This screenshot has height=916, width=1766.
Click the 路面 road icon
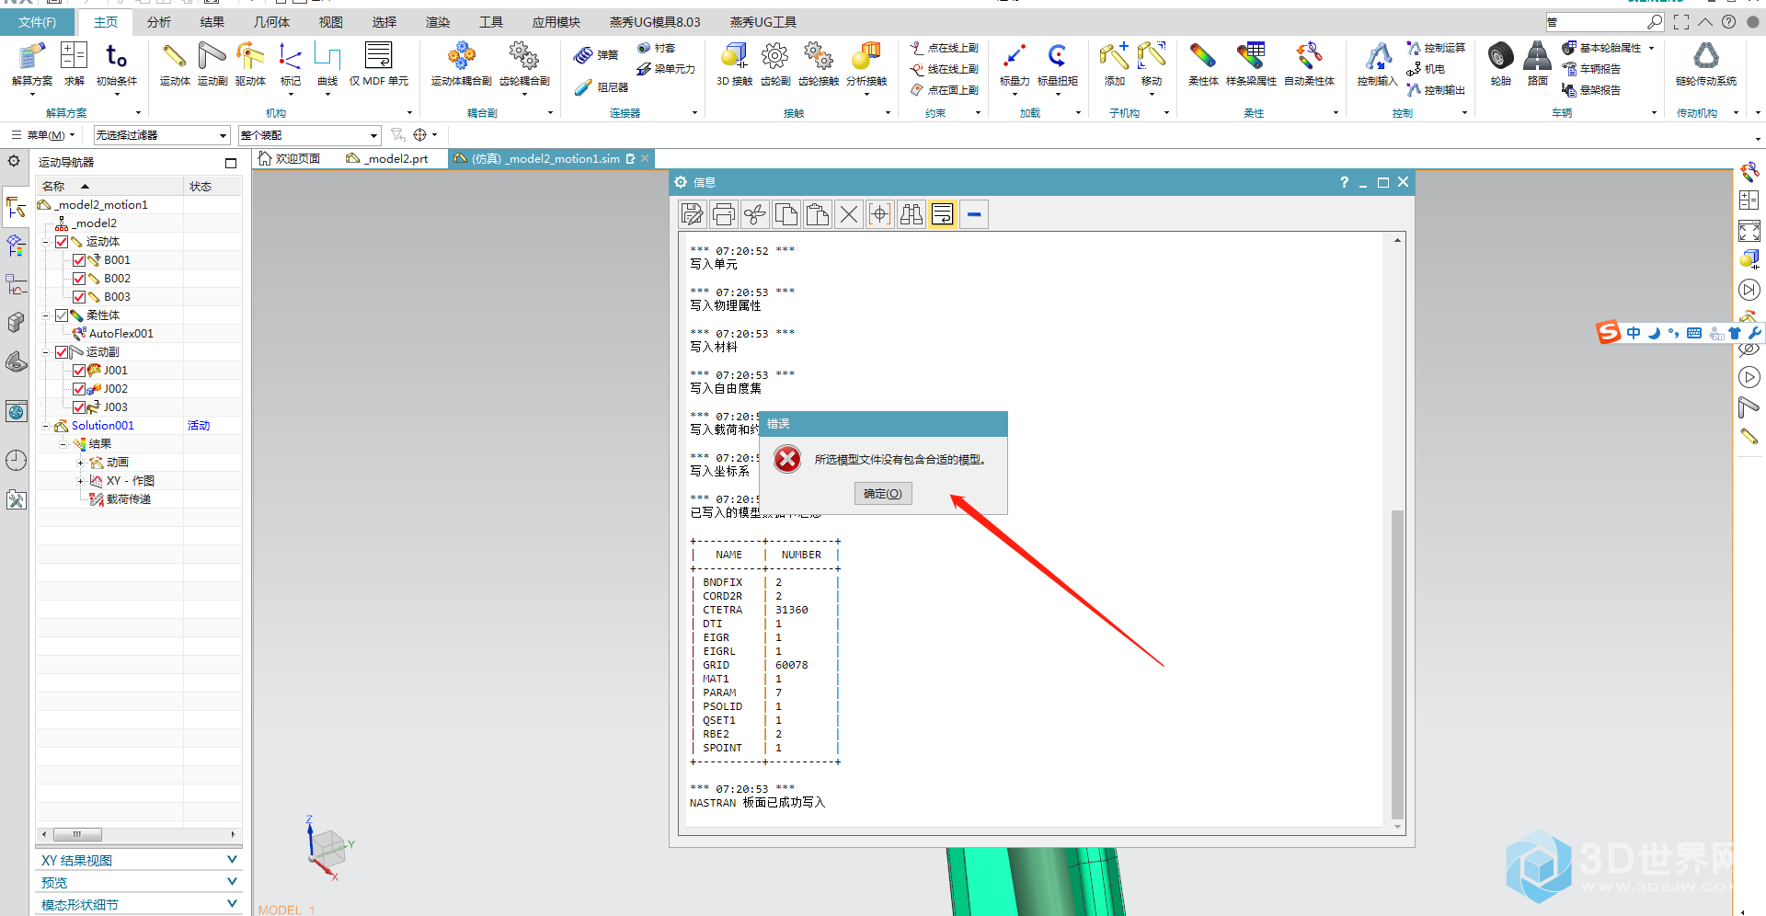[x=1537, y=57]
